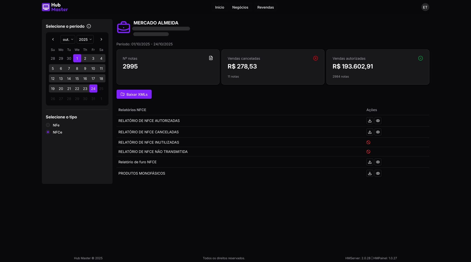The height and width of the screenshot is (262, 471).
Task: Switch to the Revendas section
Action: [x=265, y=7]
